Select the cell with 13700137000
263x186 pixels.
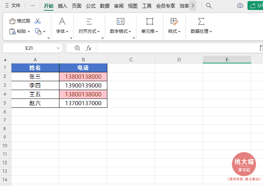click(x=83, y=103)
